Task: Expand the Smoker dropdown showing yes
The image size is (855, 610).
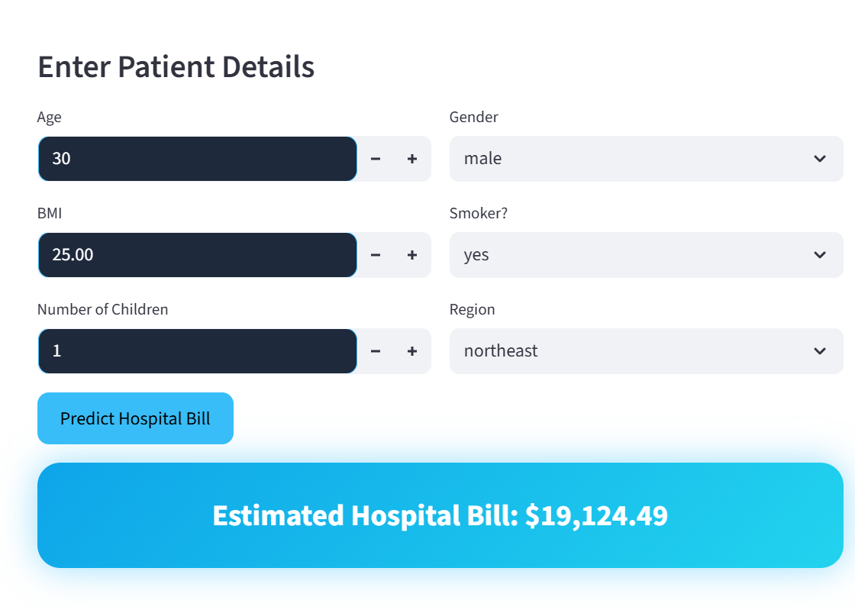Action: click(646, 255)
